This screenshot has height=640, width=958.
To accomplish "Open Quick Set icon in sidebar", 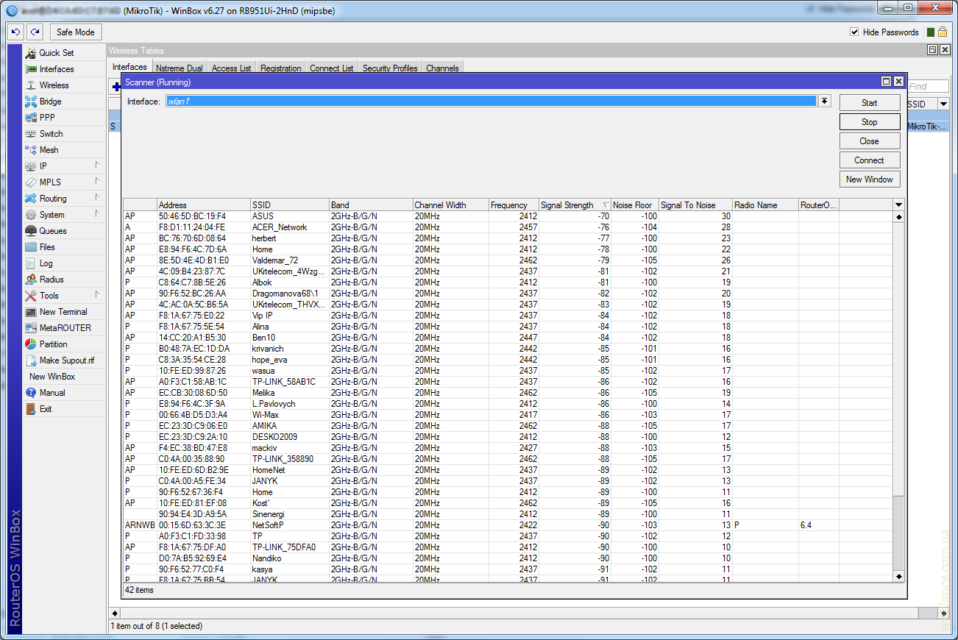I will pos(30,53).
